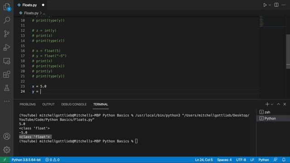This screenshot has width=290, height=163.
Task: Open editor More Actions menu
Action: pos(284,5)
